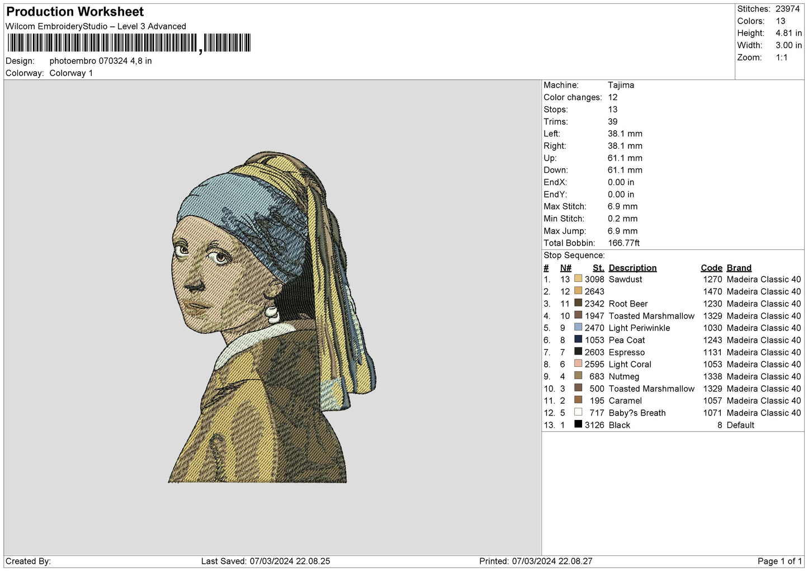Click the Created By label
Image resolution: width=808 pixels, height=571 pixels.
pos(28,561)
